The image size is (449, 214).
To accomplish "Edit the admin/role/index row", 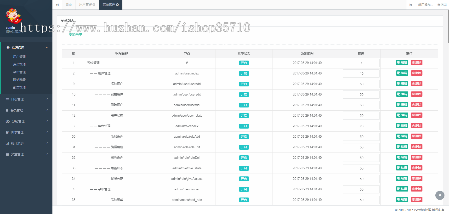I will click(x=402, y=126).
